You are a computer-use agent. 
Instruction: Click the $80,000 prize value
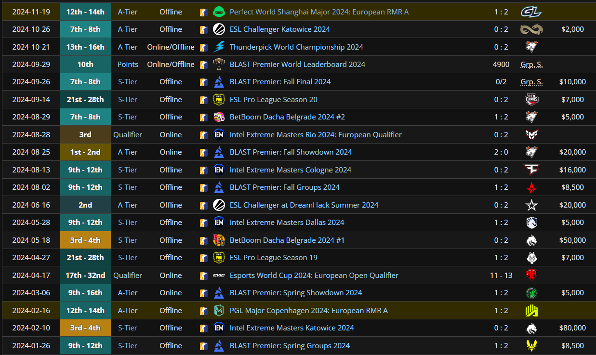[572, 328]
